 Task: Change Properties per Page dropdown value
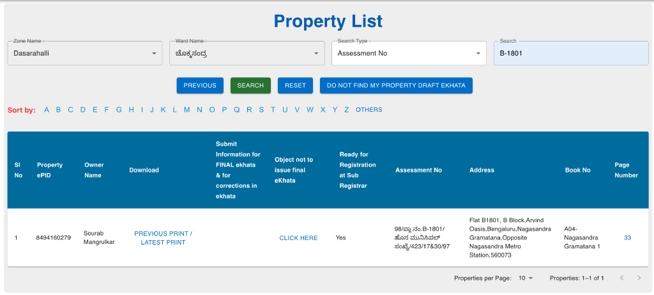[x=526, y=278]
